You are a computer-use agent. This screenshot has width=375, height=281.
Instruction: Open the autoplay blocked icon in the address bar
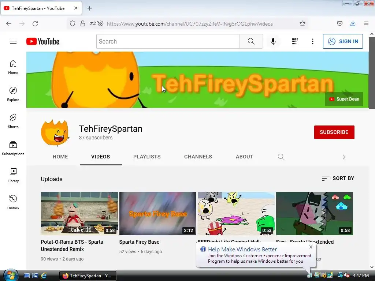coord(101,24)
